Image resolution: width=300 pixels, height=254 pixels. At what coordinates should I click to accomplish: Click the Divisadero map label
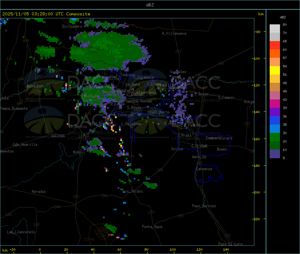click(x=72, y=26)
